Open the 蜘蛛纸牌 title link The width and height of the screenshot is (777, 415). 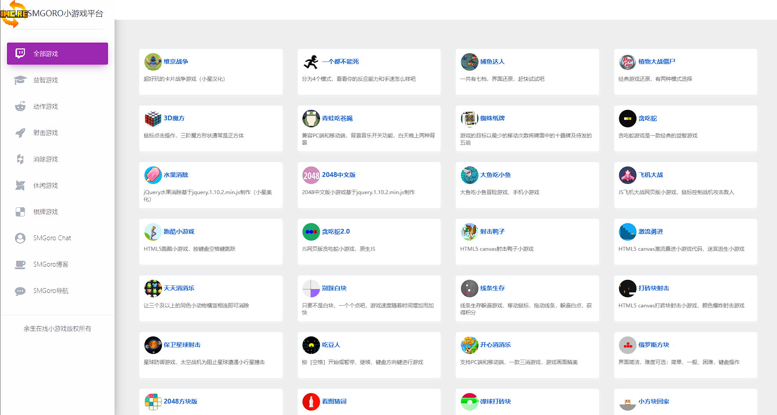[x=492, y=118]
